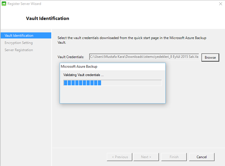Click the green Register Server Wizard icon

4,4
